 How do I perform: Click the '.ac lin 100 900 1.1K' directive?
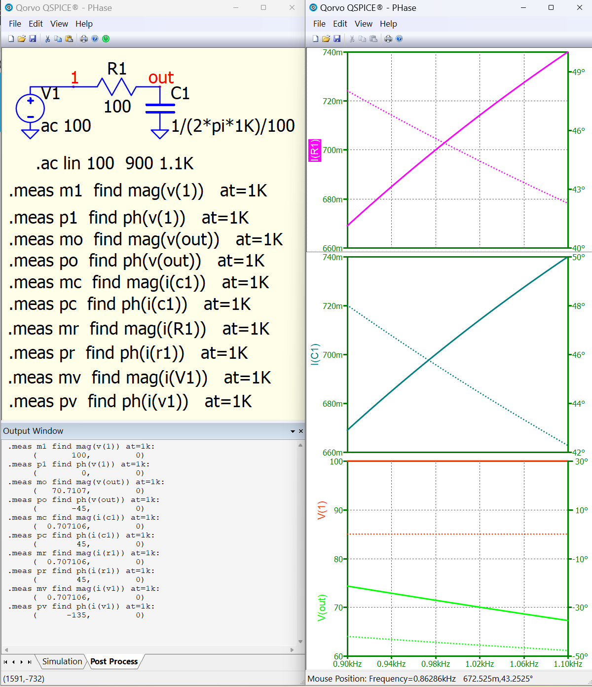(x=114, y=163)
